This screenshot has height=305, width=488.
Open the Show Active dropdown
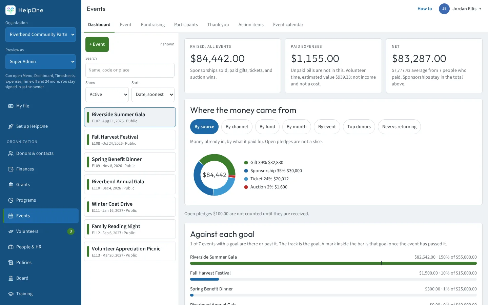click(107, 95)
